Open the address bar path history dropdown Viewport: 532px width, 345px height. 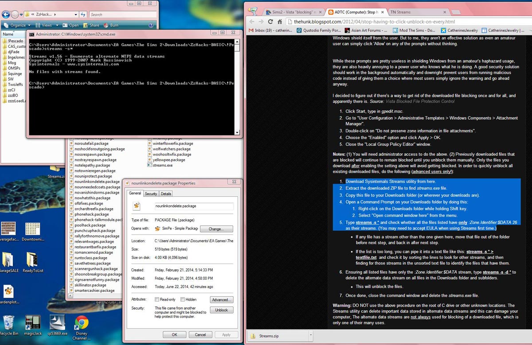click(76, 15)
